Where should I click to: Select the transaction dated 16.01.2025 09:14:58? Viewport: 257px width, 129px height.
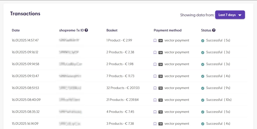point(25,64)
